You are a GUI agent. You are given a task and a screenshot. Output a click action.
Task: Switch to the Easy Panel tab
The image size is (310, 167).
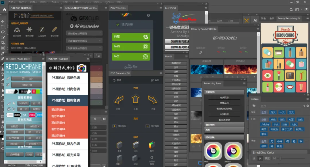click(x=170, y=8)
